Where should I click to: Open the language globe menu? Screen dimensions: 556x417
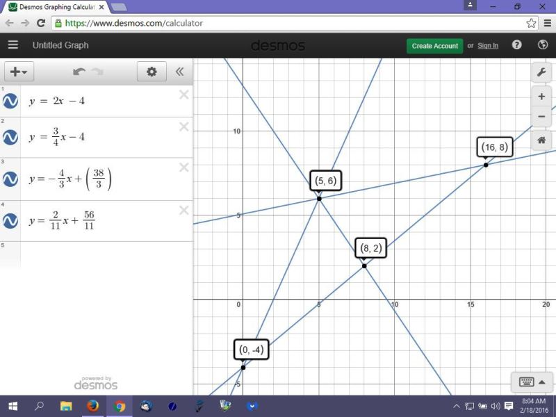[x=543, y=44]
